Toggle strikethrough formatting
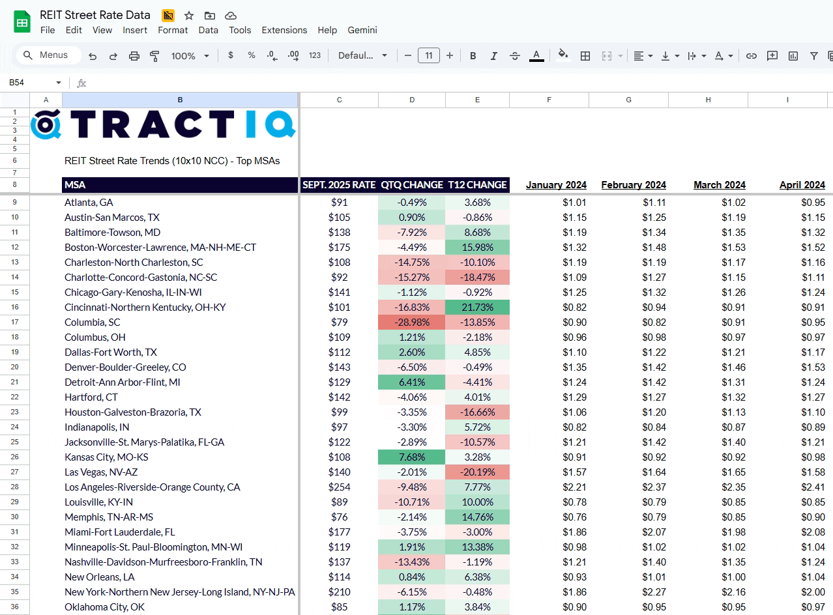 [x=515, y=56]
